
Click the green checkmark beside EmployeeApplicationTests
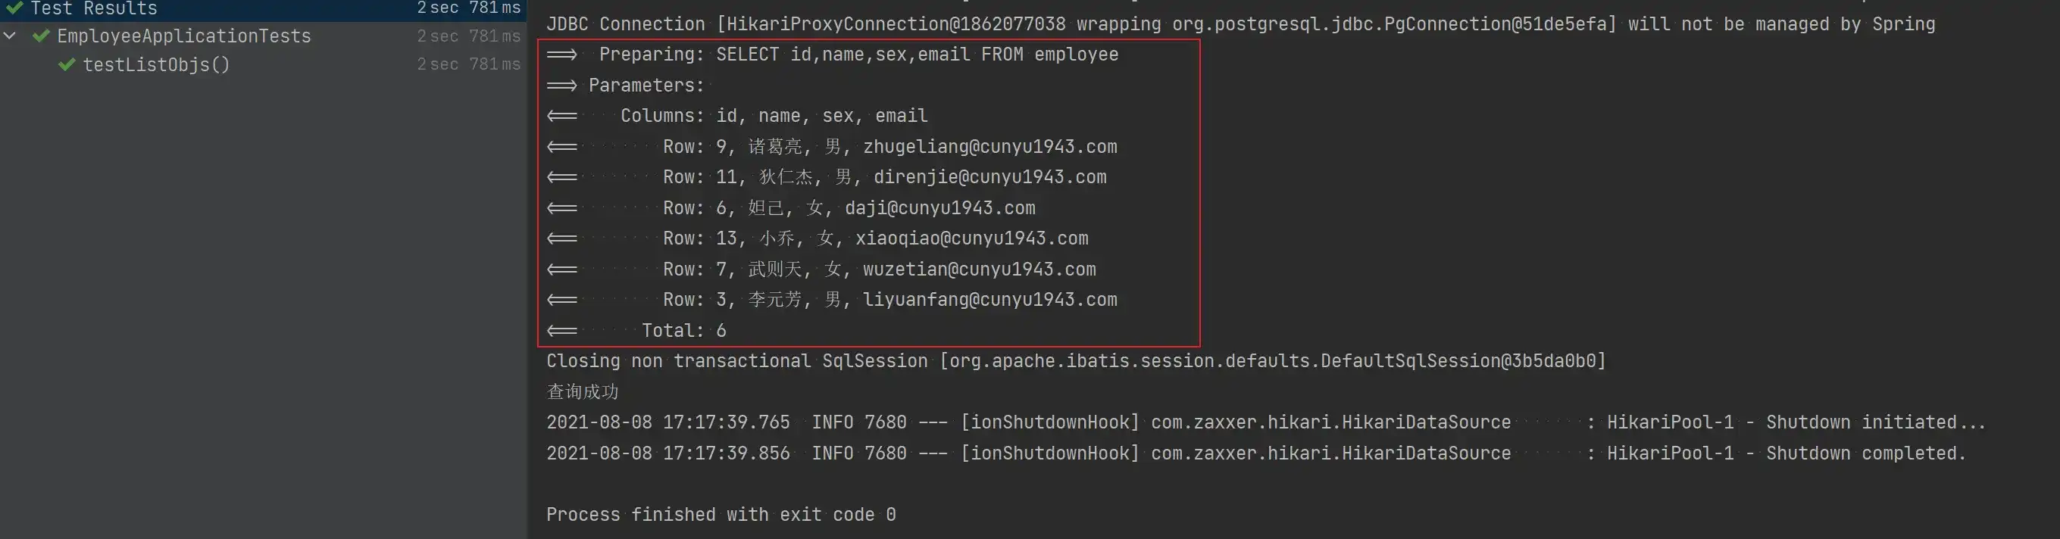pyautogui.click(x=41, y=36)
